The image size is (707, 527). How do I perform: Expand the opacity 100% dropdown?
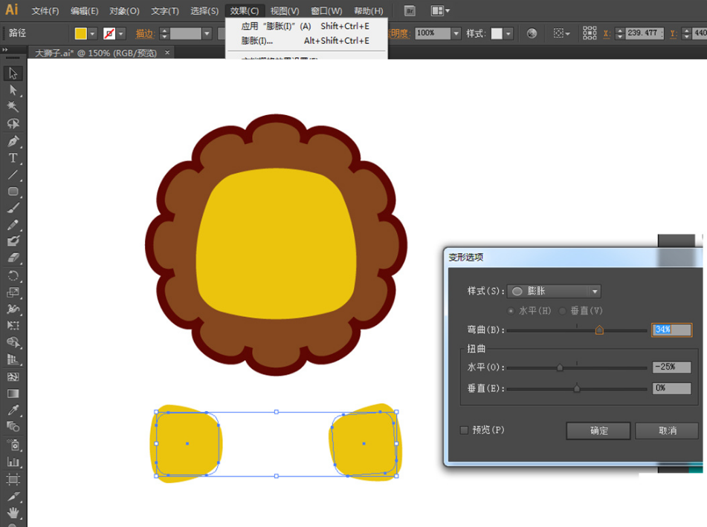[x=456, y=33]
